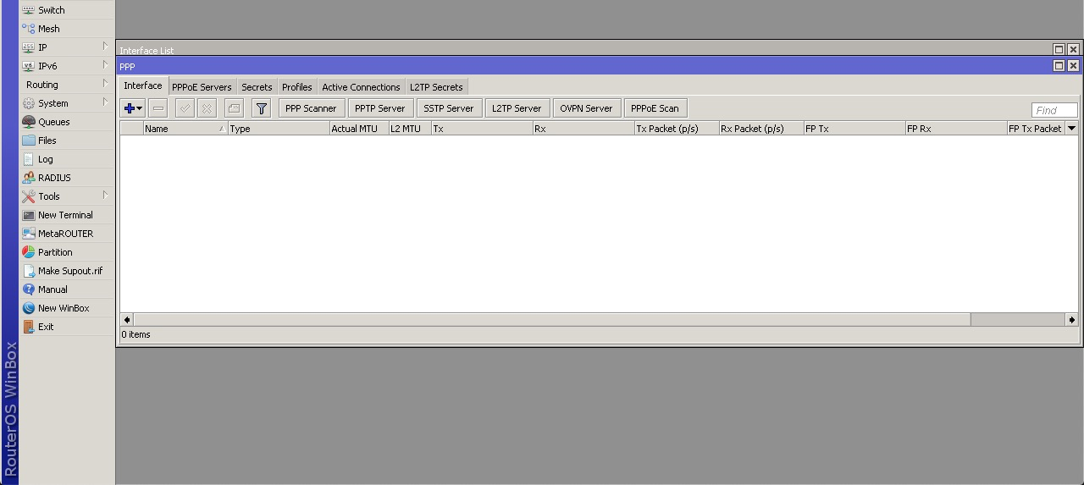Switch to the Secrets tab
The image size is (1084, 485).
coord(257,87)
